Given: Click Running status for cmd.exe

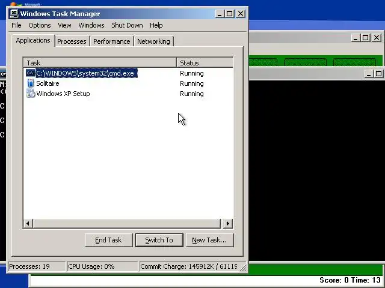Looking at the screenshot, I should [191, 73].
